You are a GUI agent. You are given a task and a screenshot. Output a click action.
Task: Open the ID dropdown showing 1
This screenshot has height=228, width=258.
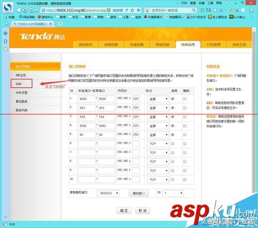[x=173, y=193]
